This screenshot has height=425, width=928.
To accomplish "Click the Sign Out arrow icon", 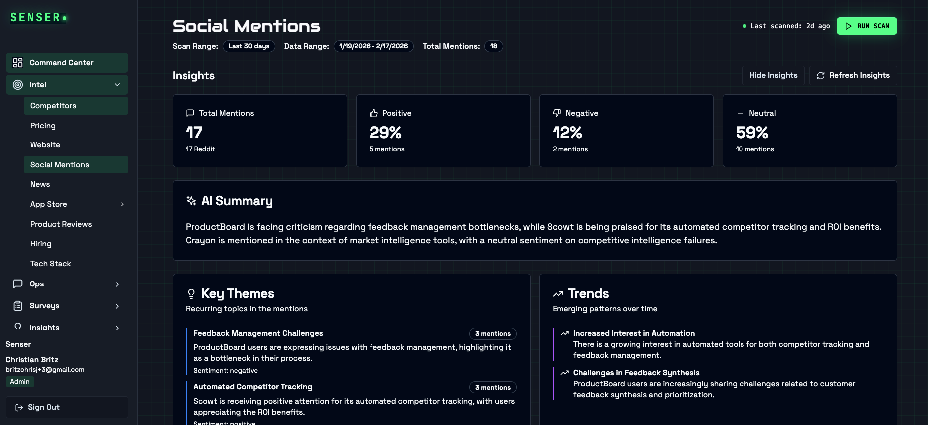I will (19, 407).
